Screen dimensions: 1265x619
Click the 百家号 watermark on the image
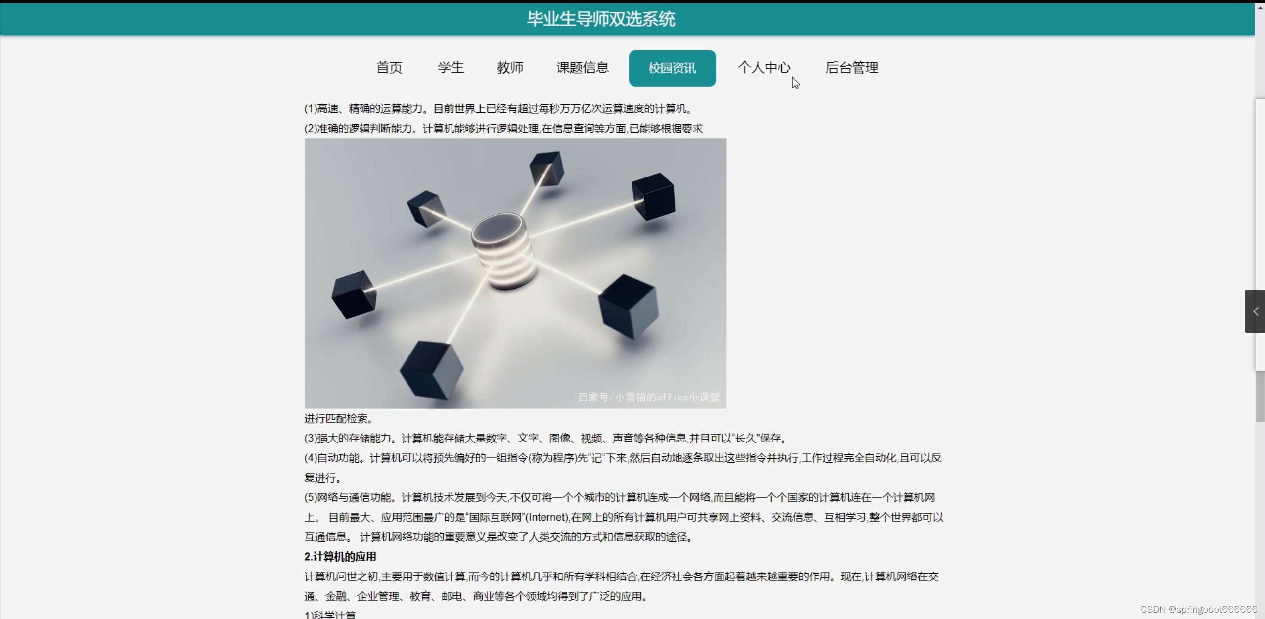[x=648, y=397]
